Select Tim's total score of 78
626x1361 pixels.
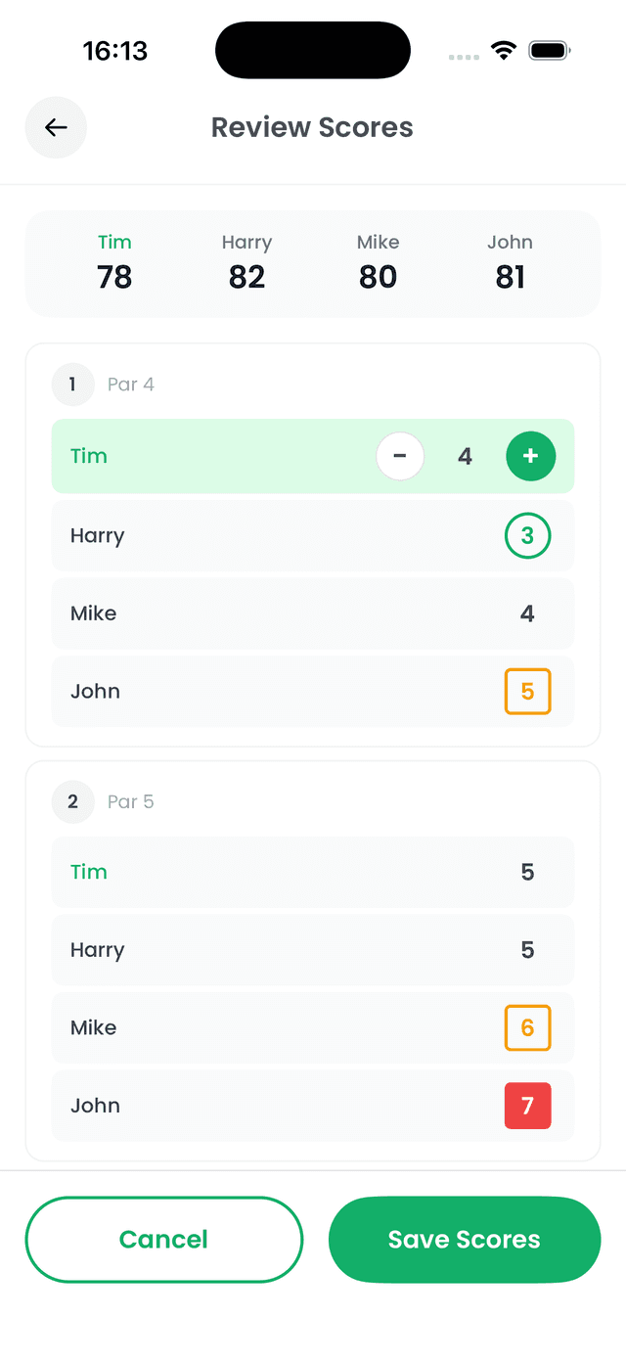[114, 277]
